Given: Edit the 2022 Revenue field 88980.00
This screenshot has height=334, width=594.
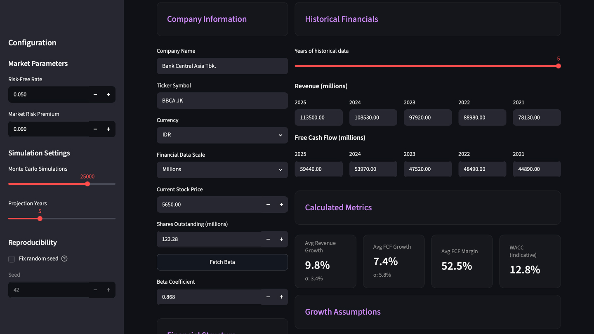Looking at the screenshot, I should point(482,118).
